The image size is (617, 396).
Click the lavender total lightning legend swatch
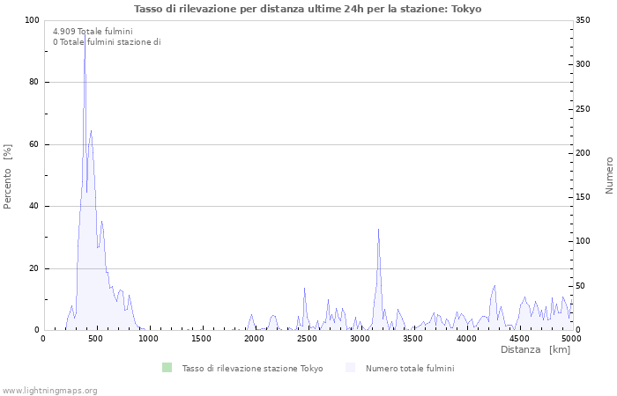click(x=351, y=368)
